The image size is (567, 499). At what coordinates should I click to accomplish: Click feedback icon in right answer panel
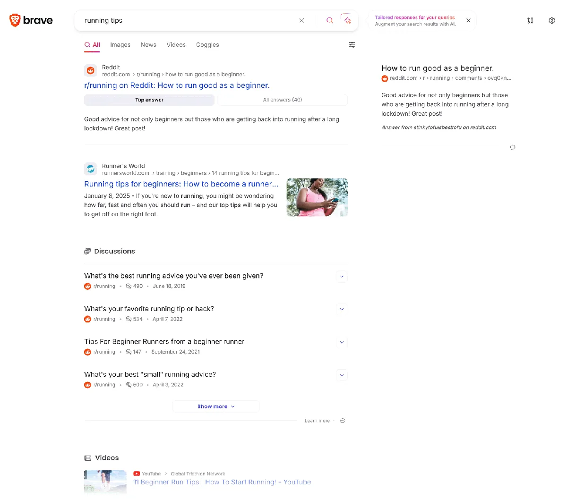click(x=513, y=147)
